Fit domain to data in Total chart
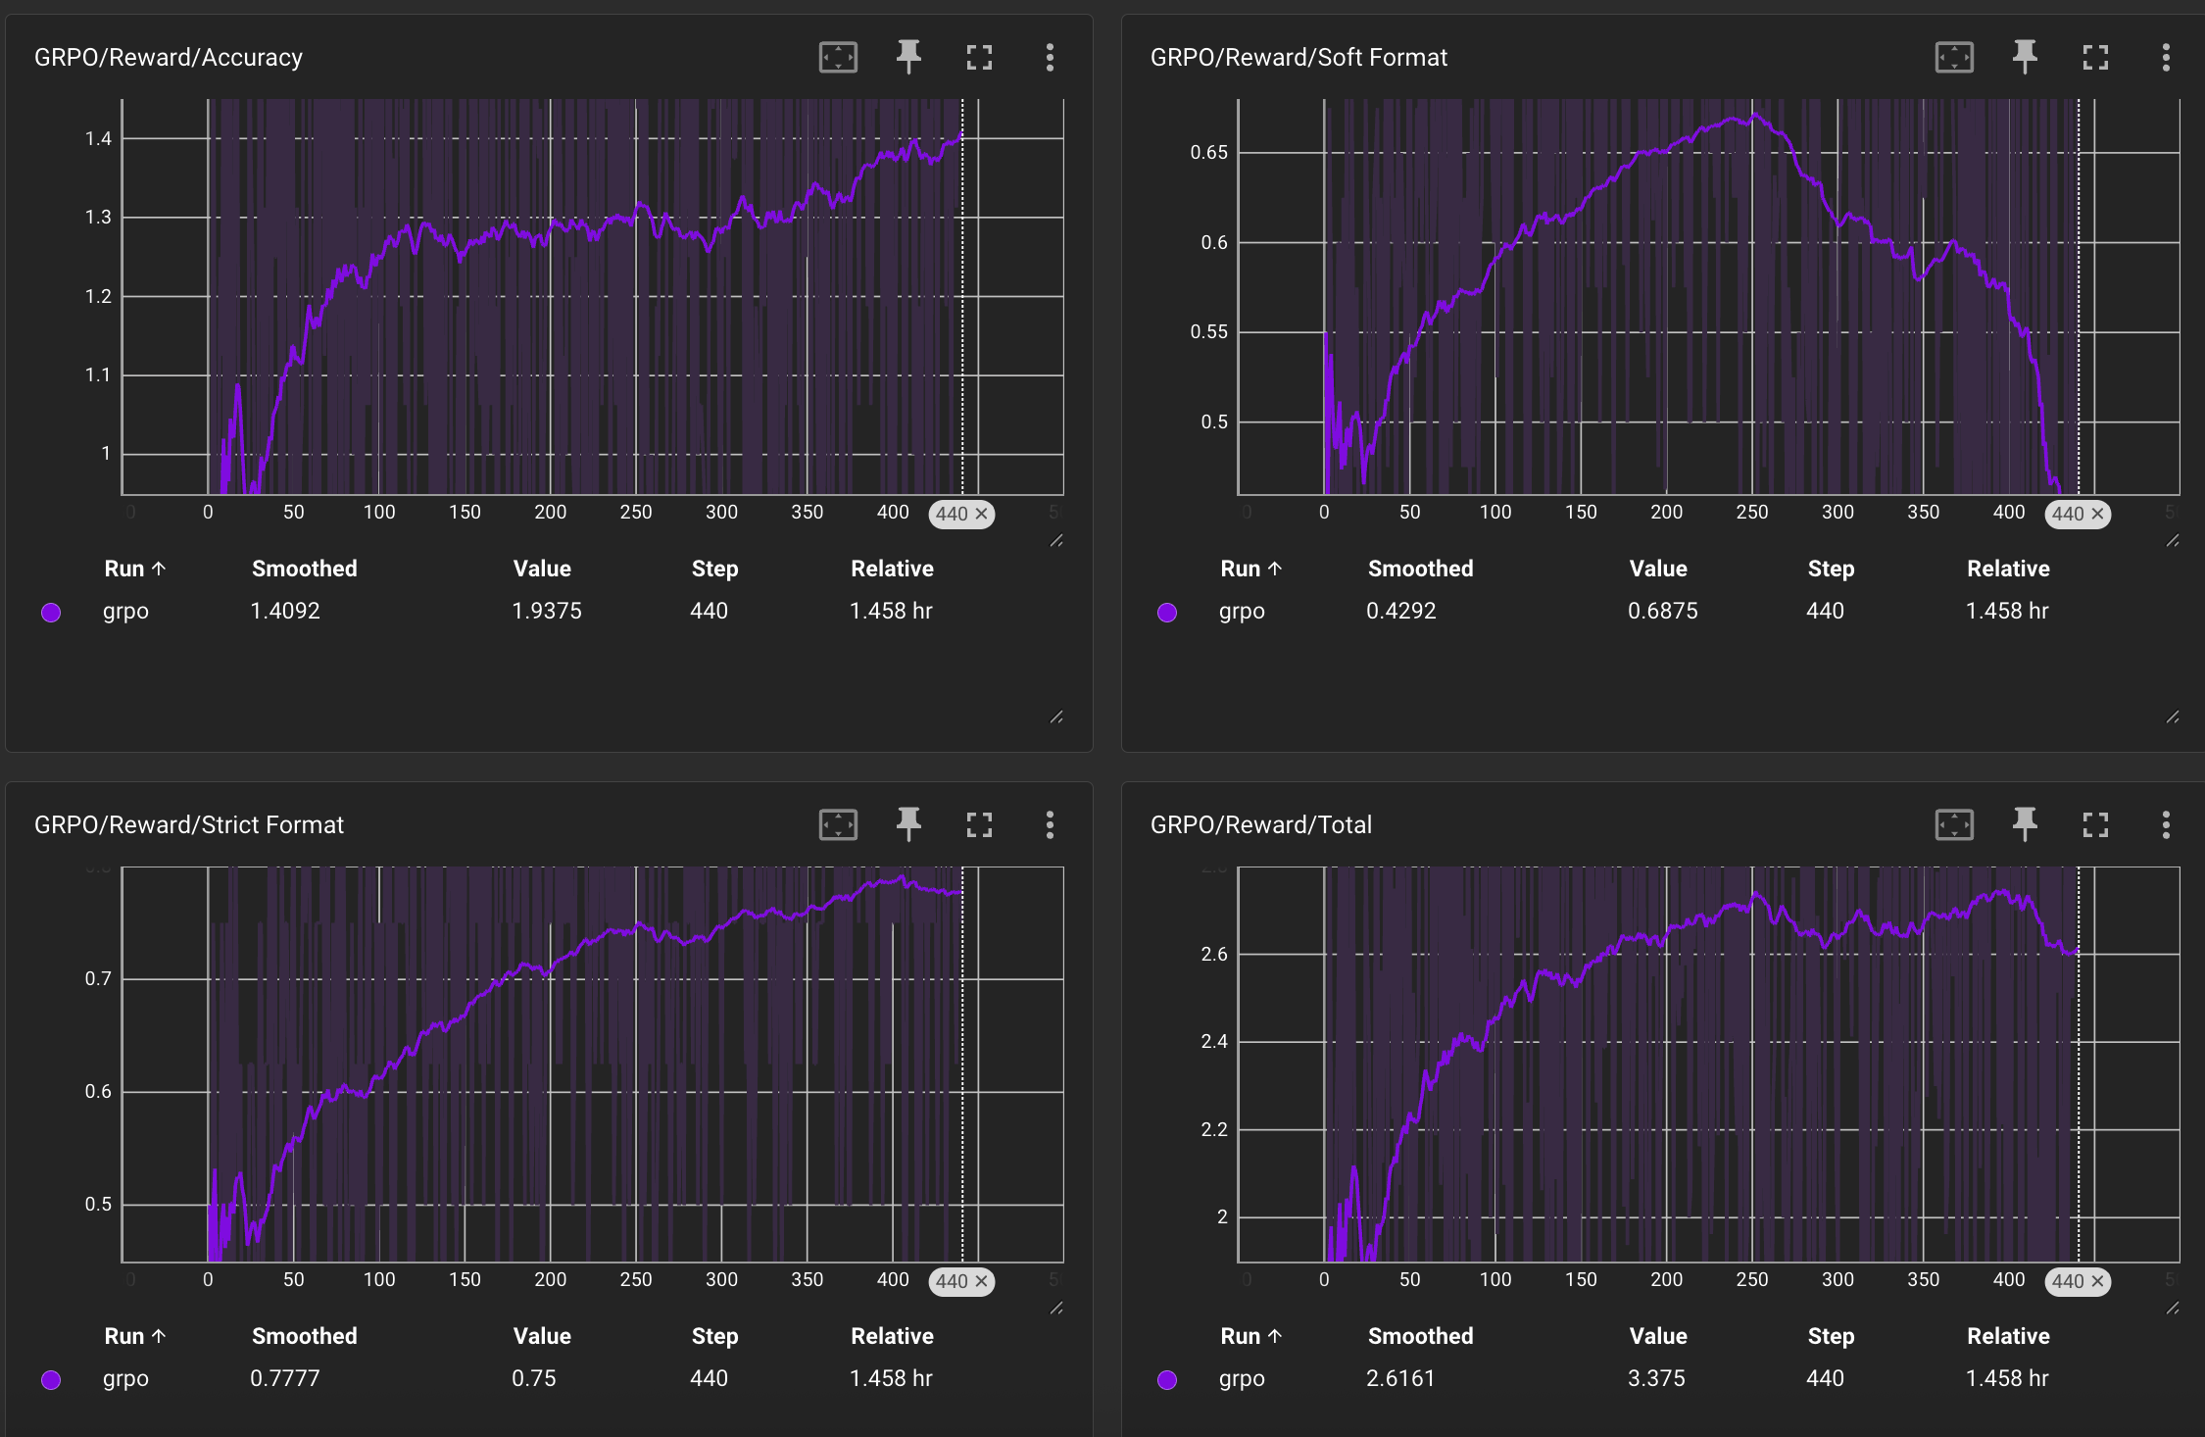 [1954, 825]
